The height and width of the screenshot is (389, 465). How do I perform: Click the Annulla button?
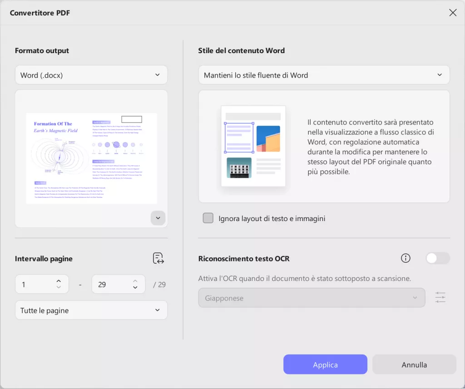point(414,364)
